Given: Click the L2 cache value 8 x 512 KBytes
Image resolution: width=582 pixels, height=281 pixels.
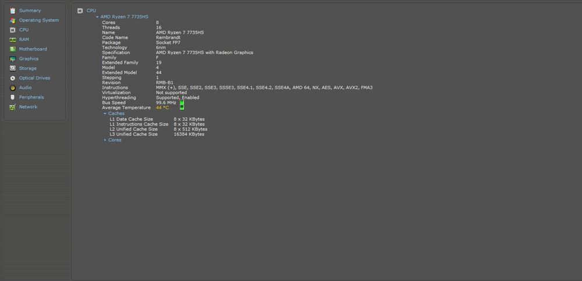Looking at the screenshot, I should click(x=190, y=129).
